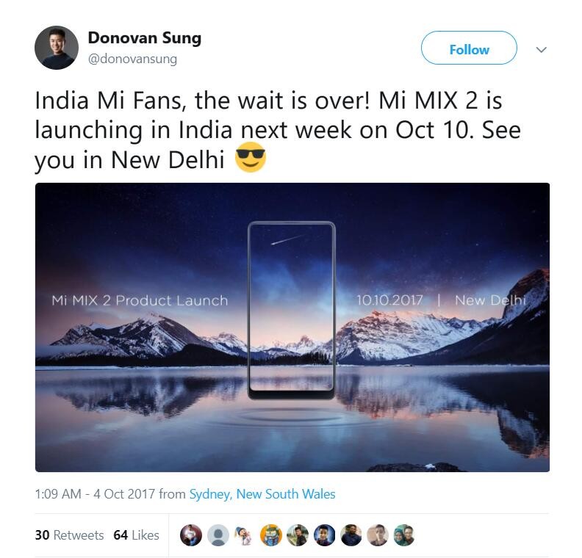The image size is (582, 558).
Task: Open the second-to-last liker avatar with beige background
Action: click(x=378, y=535)
